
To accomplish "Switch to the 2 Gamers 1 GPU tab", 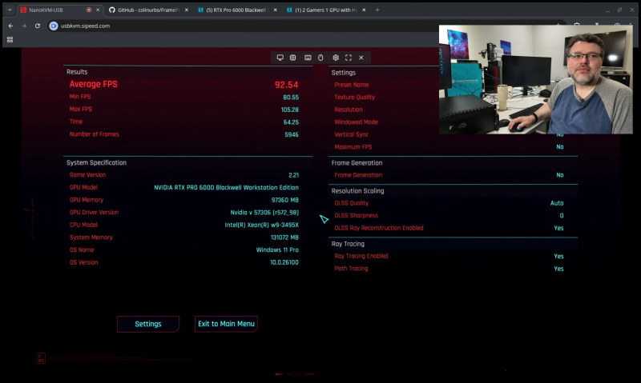I will click(320, 10).
